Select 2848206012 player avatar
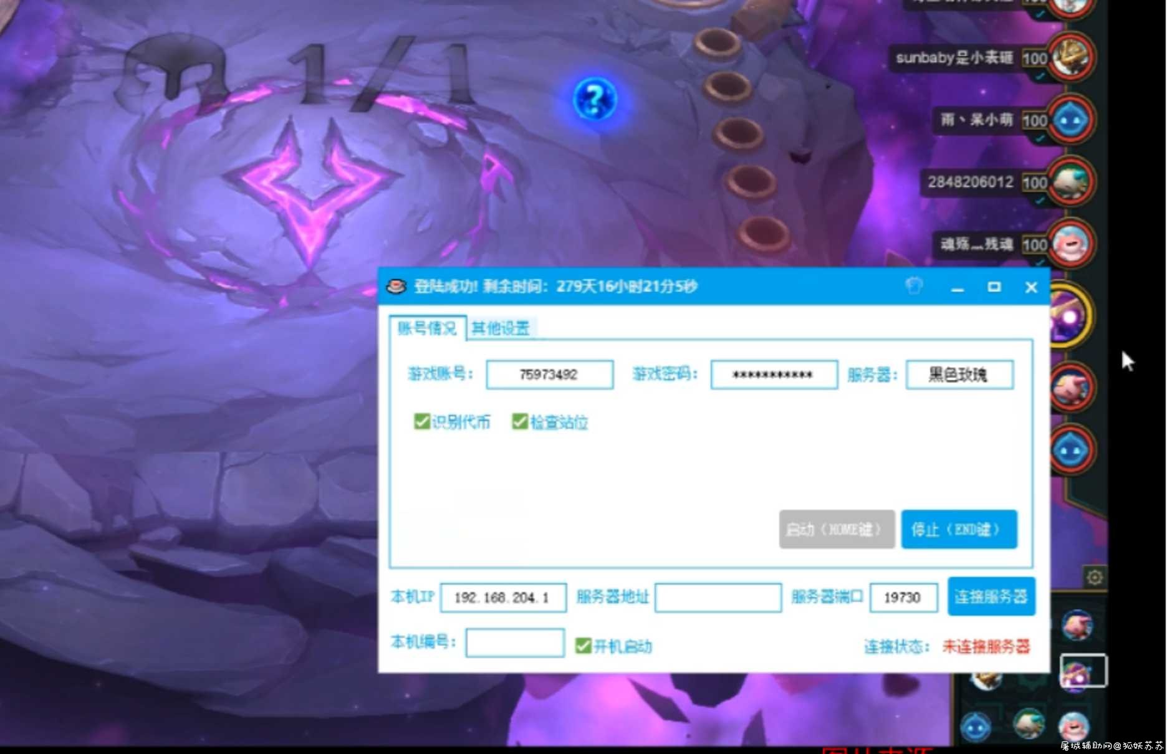This screenshot has width=1167, height=754. click(1072, 181)
